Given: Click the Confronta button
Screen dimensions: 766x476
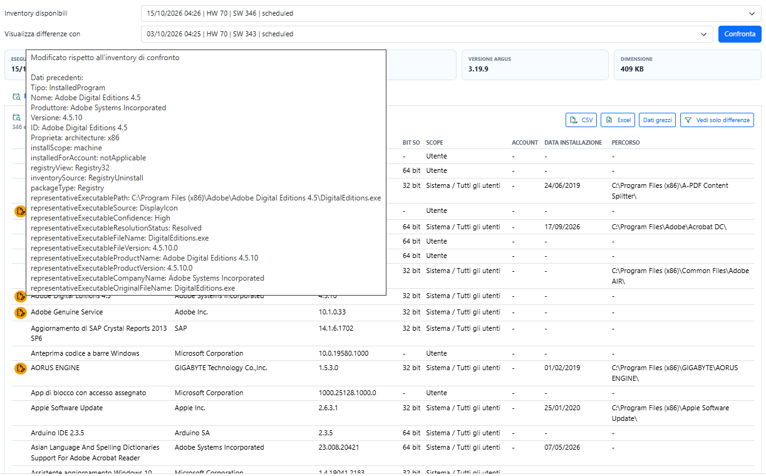Looking at the screenshot, I should click(x=740, y=34).
